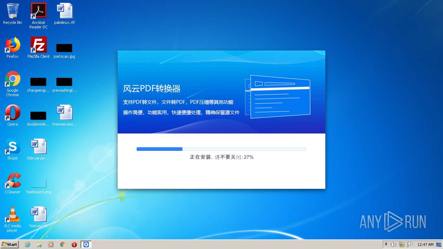This screenshot has width=443, height=249.
Task: Select the feetbased.png file
Action: [38, 187]
